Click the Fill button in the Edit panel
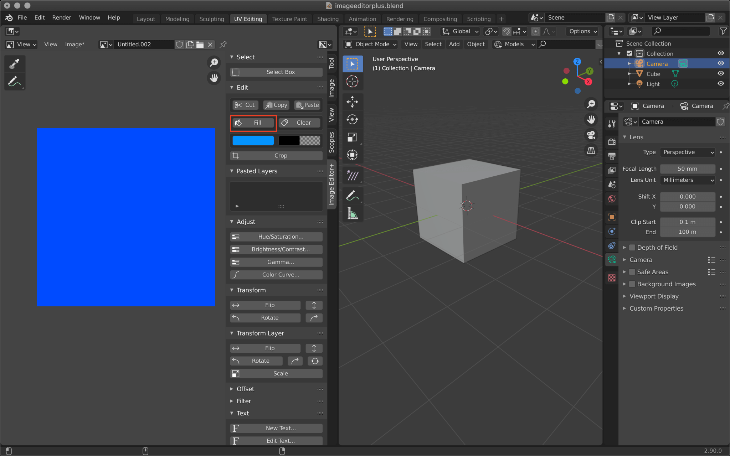Image resolution: width=730 pixels, height=456 pixels. click(x=253, y=123)
